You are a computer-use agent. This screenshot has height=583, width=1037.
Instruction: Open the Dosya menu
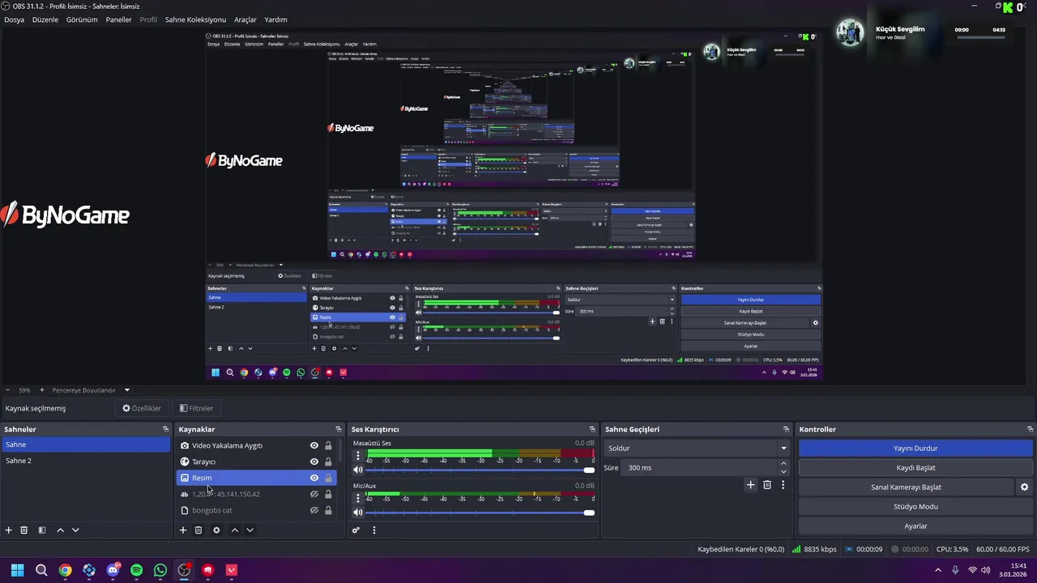[x=14, y=19]
